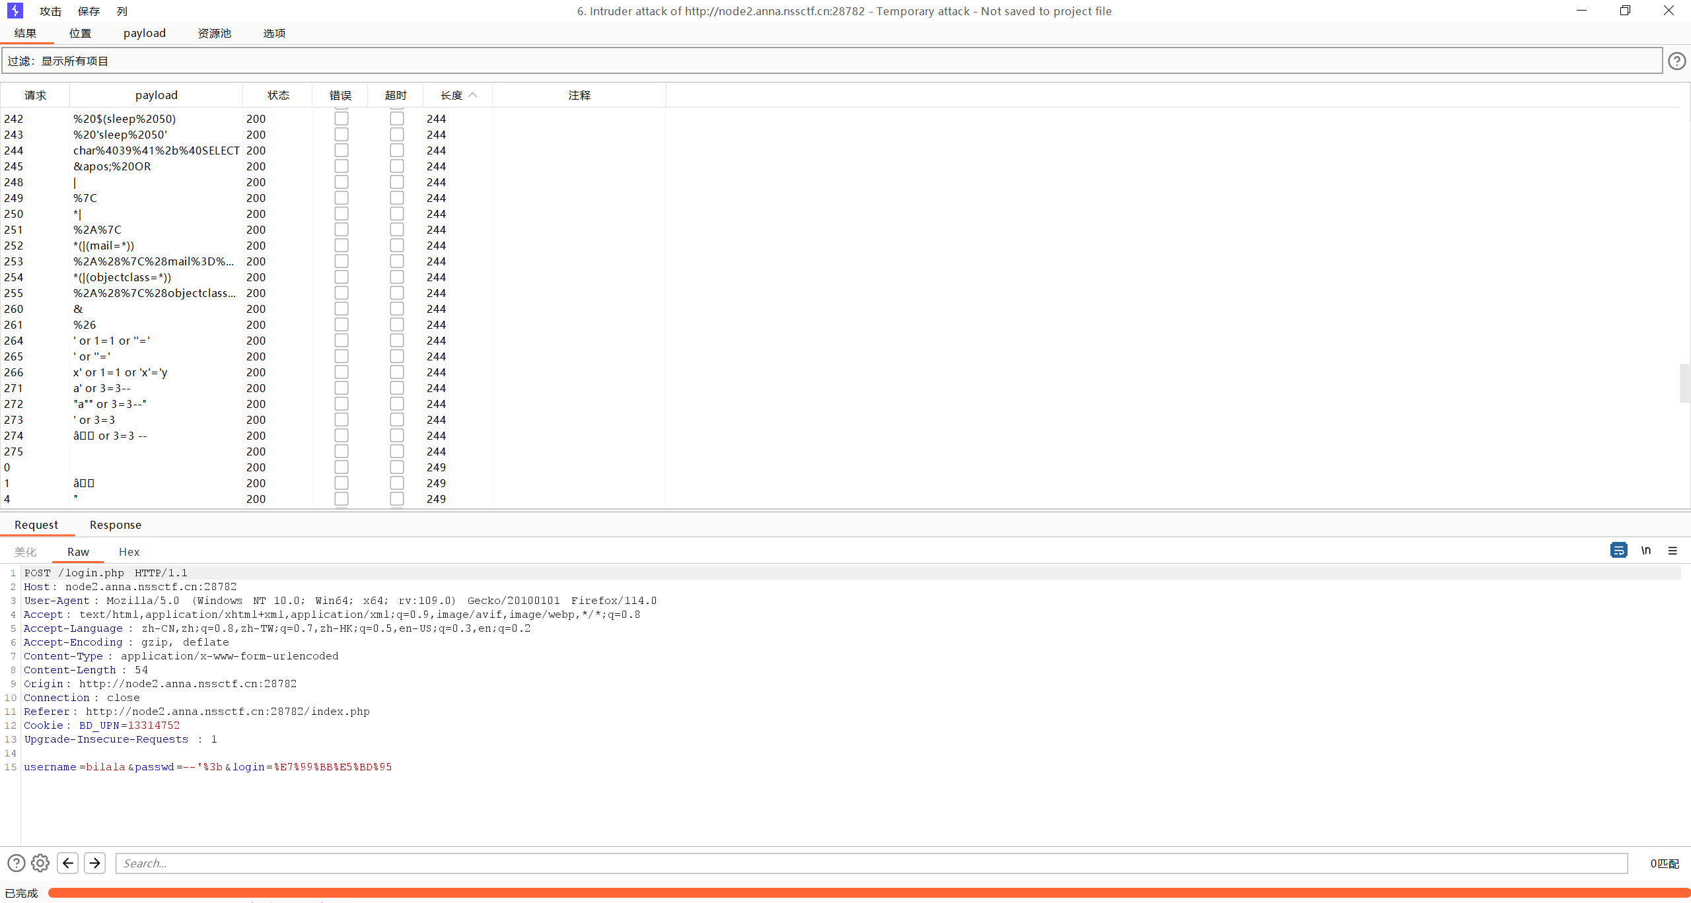Toggle timeout checkbox for request 275
Image resolution: width=1691 pixels, height=903 pixels.
[x=396, y=451]
